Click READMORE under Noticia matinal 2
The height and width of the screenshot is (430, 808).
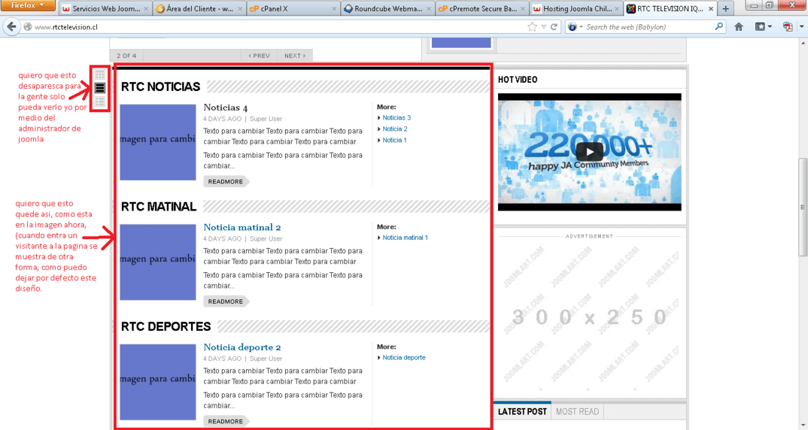[226, 302]
